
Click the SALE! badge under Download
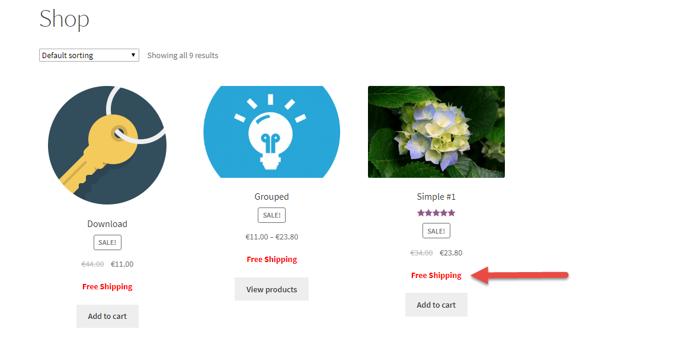click(x=107, y=242)
